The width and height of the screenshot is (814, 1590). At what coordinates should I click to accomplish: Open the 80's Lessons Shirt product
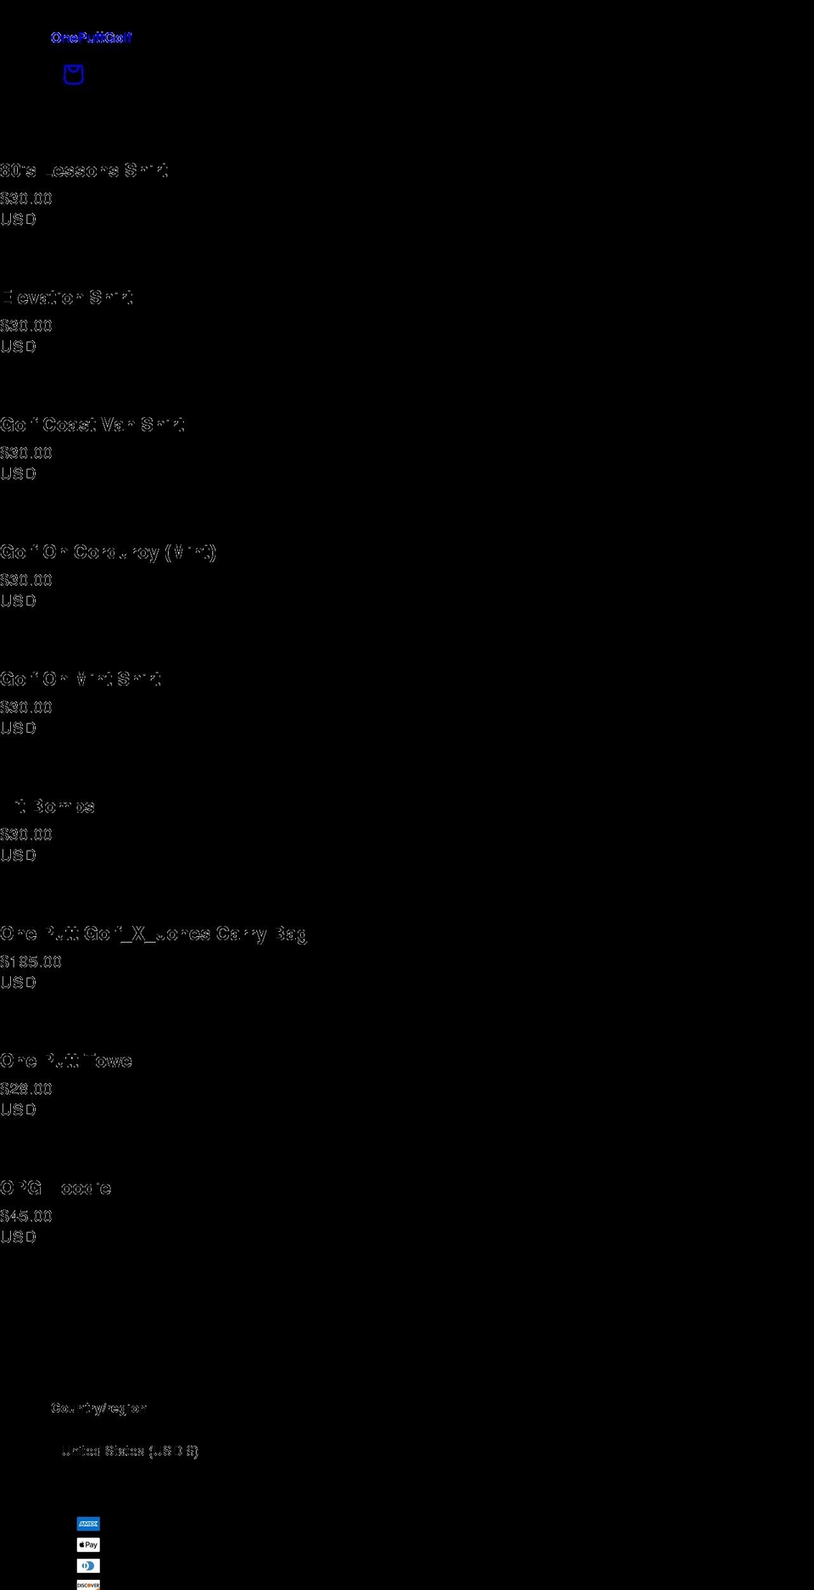(x=84, y=170)
